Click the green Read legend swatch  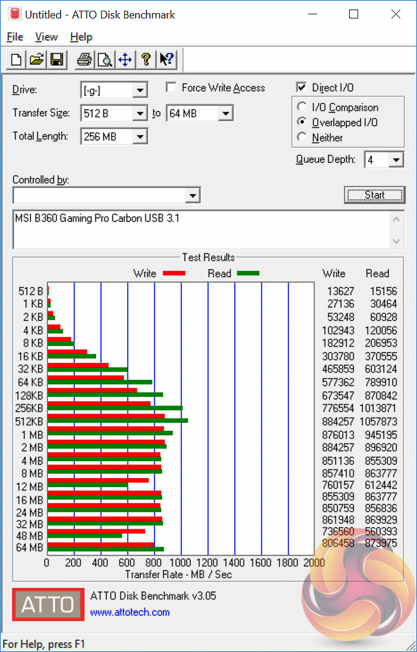[249, 273]
